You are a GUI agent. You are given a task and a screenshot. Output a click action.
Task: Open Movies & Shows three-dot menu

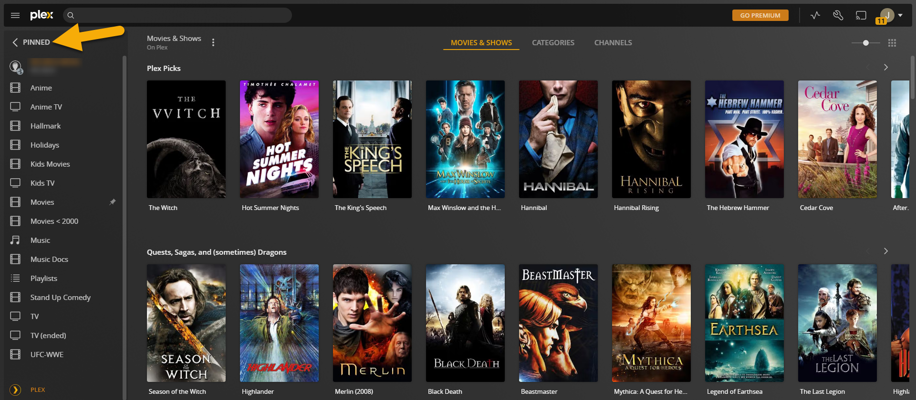[x=213, y=42]
